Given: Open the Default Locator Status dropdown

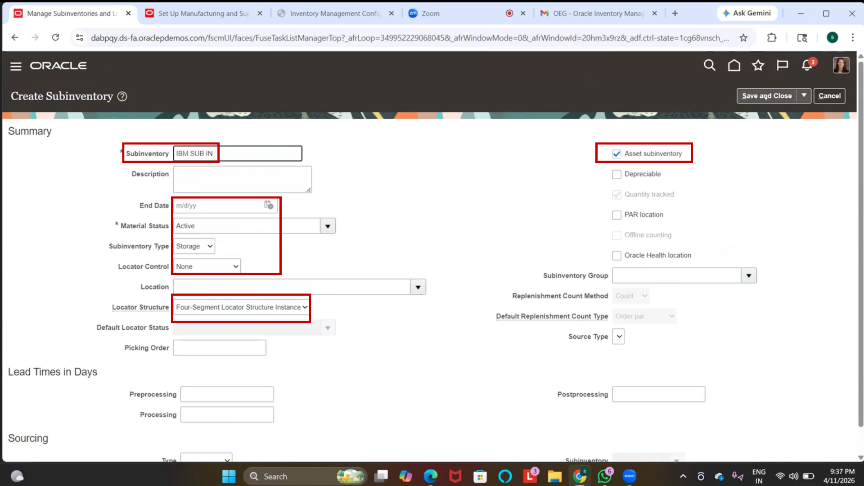Looking at the screenshot, I should point(254,328).
